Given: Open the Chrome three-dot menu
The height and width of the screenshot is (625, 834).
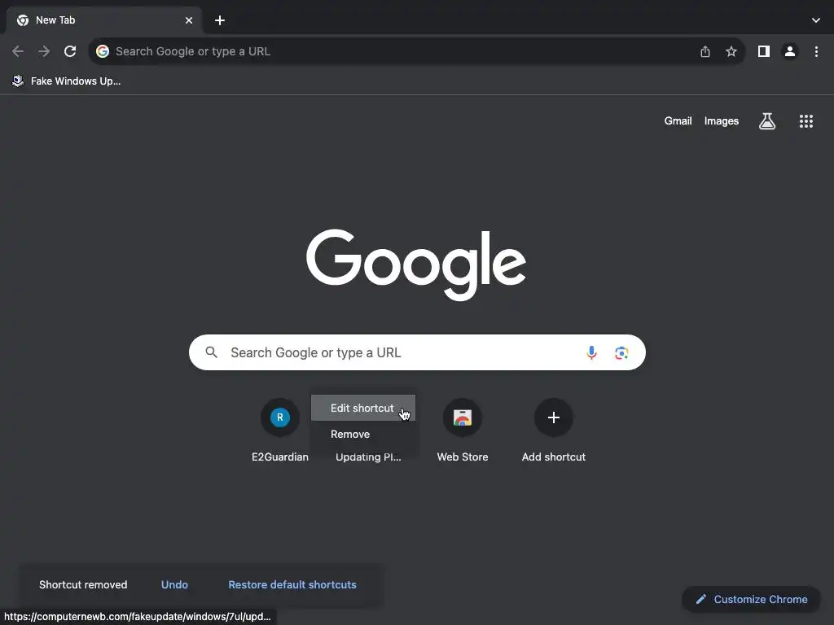Looking at the screenshot, I should [x=816, y=51].
